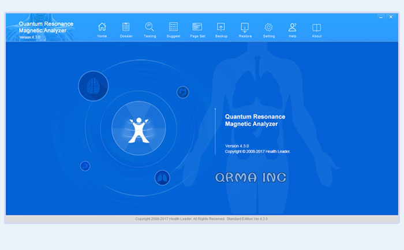The image size is (404, 250).
Task: Minimize the analyzer window
Action: (381, 17)
